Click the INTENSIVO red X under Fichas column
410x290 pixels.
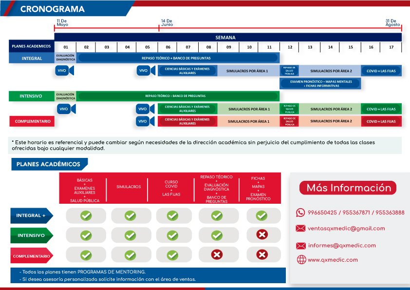coord(262,234)
